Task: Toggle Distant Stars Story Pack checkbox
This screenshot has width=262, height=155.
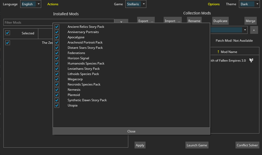Action: (57, 48)
